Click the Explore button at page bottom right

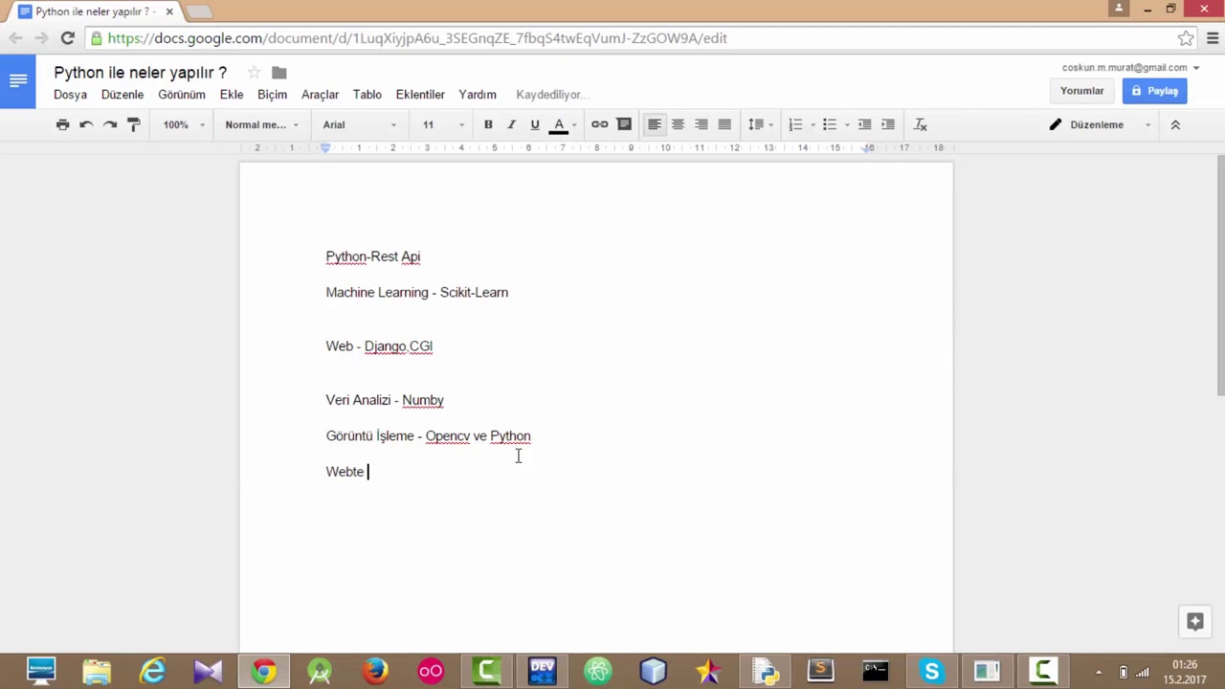click(x=1194, y=621)
